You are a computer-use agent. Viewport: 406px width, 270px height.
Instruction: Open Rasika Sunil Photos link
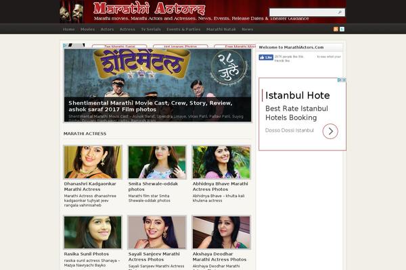tap(86, 254)
